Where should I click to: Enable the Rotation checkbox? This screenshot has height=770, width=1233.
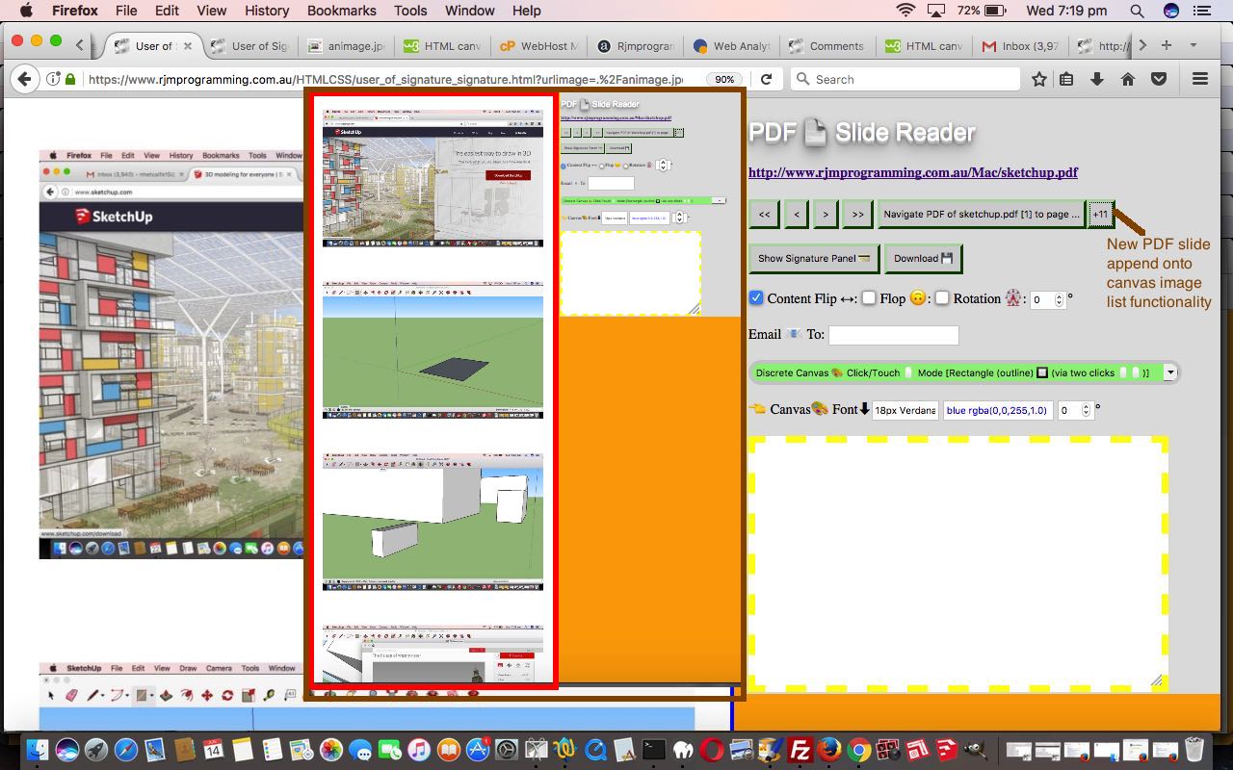pyautogui.click(x=942, y=298)
